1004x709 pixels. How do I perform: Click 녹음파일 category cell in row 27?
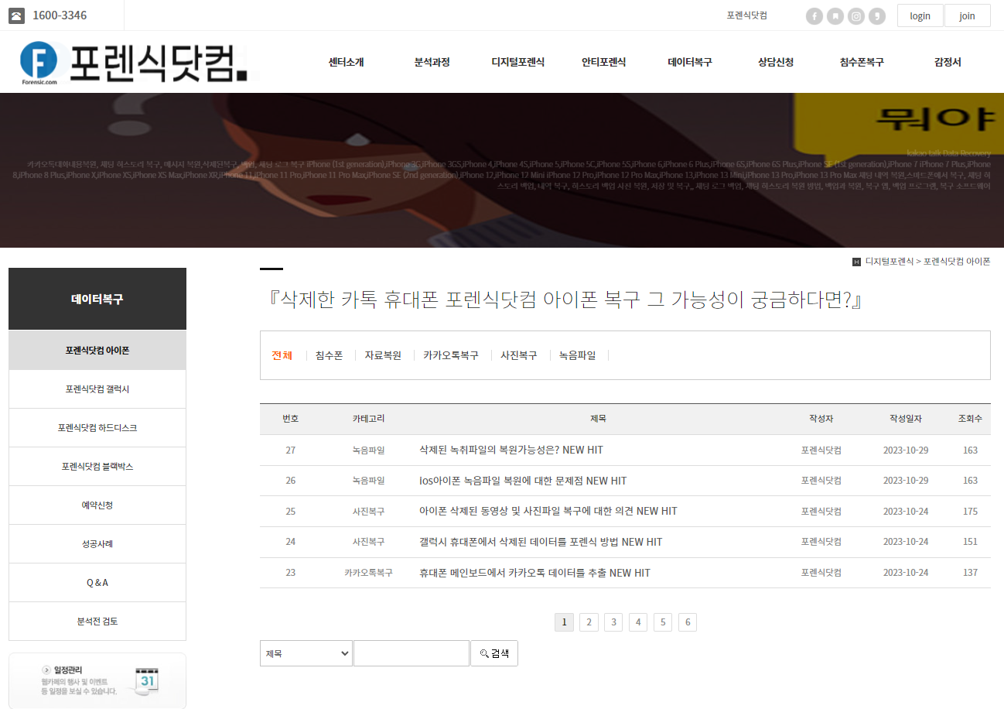[368, 450]
